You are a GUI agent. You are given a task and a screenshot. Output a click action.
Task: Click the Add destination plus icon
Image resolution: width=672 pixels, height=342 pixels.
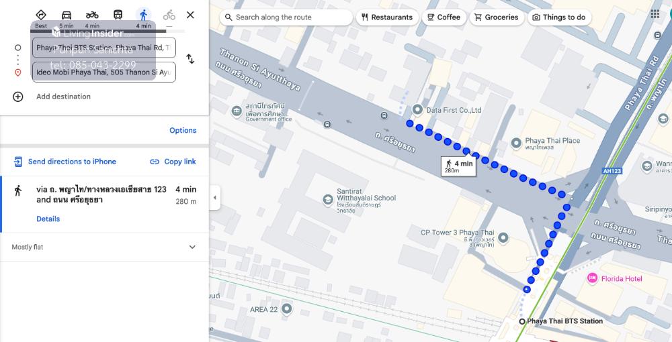pos(18,97)
